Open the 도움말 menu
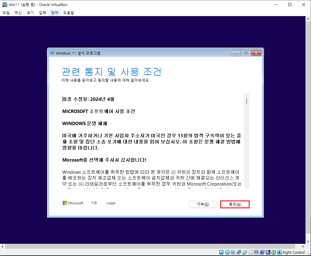 [69, 13]
